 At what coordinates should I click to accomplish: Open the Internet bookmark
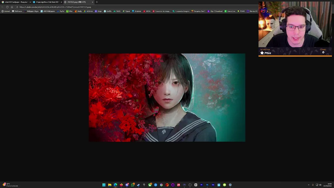click(x=6, y=11)
